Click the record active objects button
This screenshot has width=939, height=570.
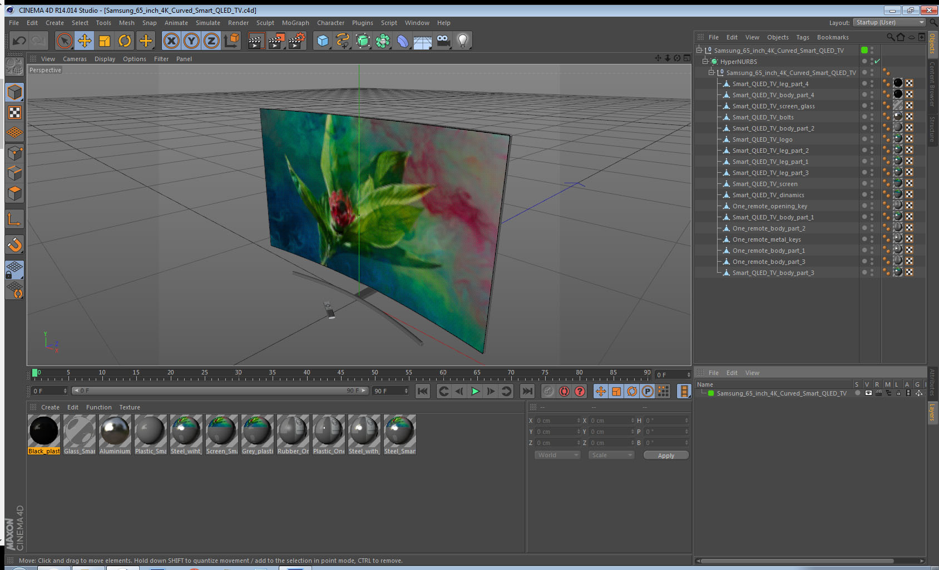548,391
